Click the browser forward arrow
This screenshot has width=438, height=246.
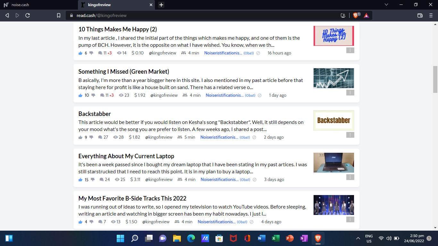pos(17,15)
